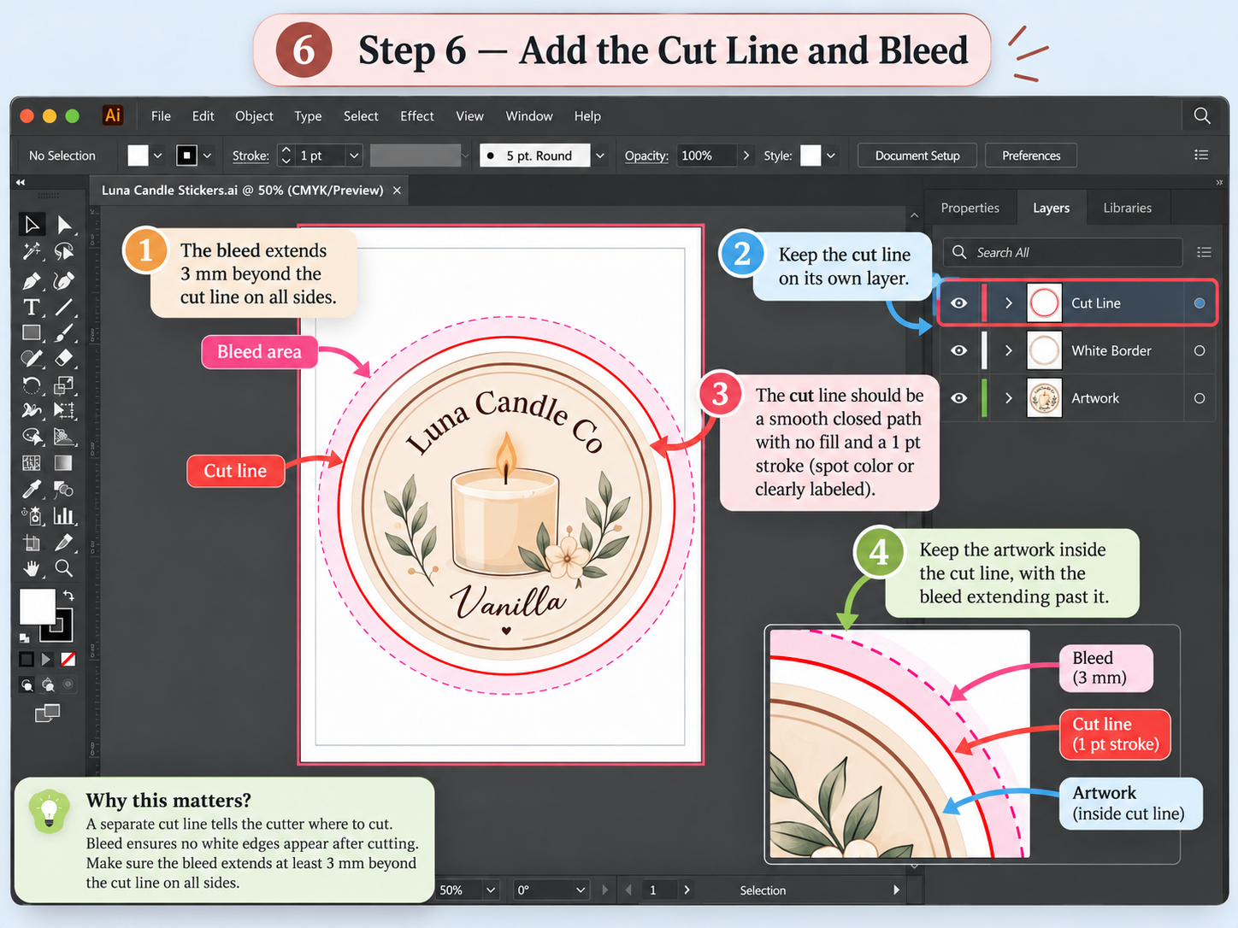Select the Type tool
This screenshot has width=1238, height=928.
point(32,307)
